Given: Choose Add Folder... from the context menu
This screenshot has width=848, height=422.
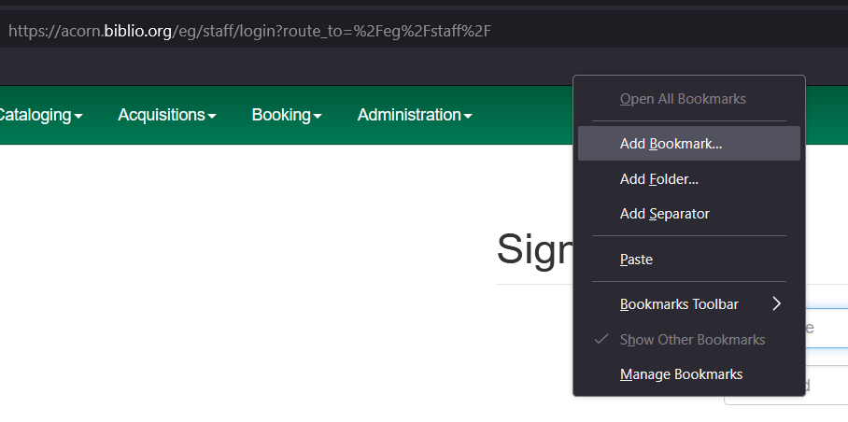Looking at the screenshot, I should click(659, 179).
